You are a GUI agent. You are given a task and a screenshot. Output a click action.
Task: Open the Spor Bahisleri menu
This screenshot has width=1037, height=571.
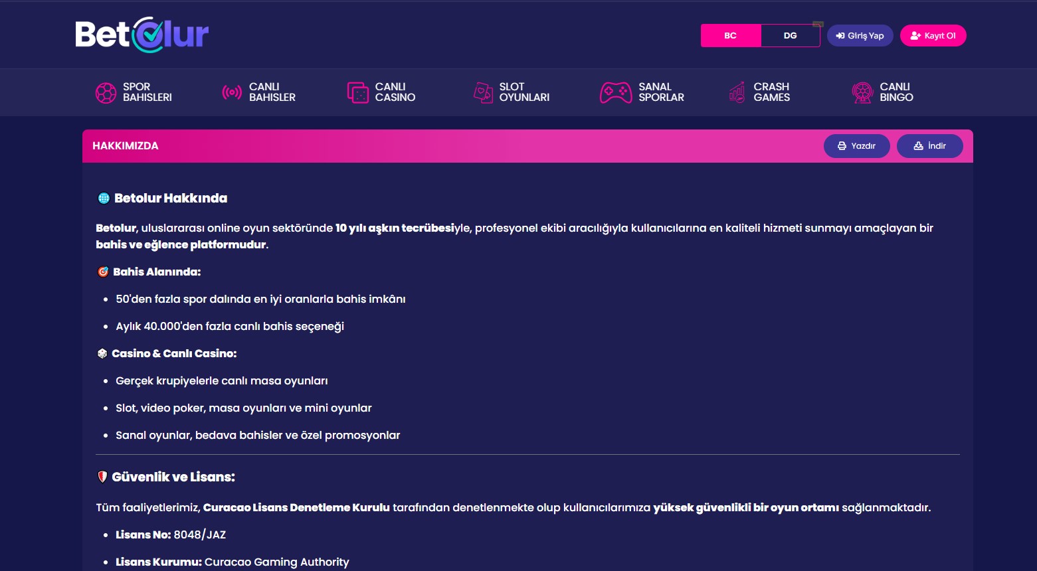point(134,92)
